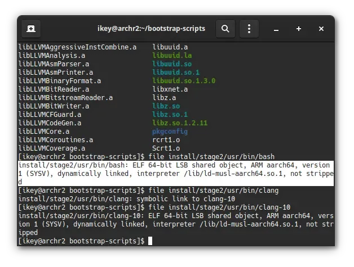This screenshot has height=267, width=354.
Task: Click the libLLVMAsmPrinter.a entry
Action: (x=56, y=73)
